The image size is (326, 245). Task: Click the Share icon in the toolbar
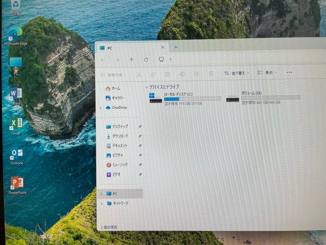pos(197,74)
